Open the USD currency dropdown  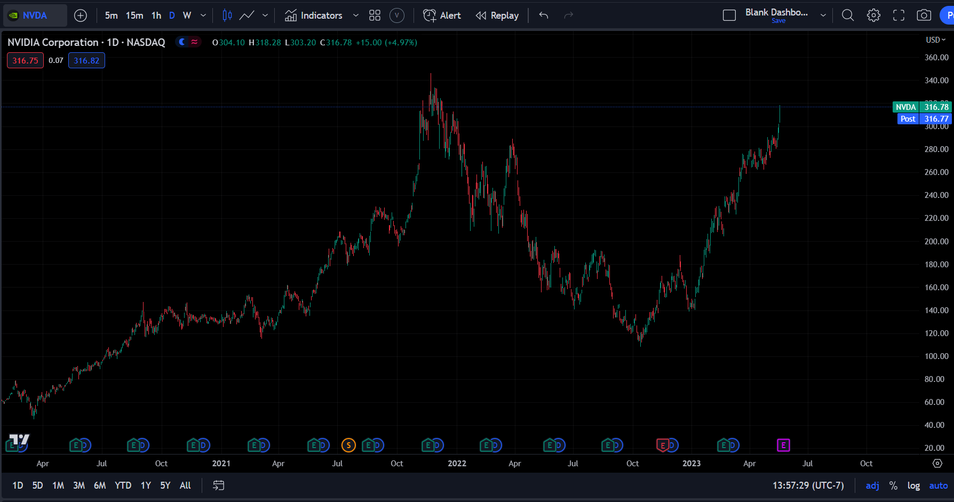[936, 40]
